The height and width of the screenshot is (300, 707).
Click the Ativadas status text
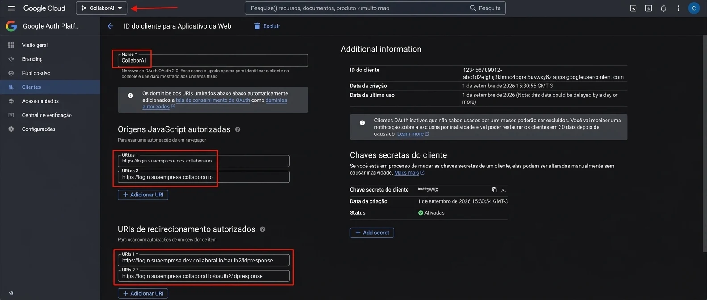pyautogui.click(x=434, y=213)
